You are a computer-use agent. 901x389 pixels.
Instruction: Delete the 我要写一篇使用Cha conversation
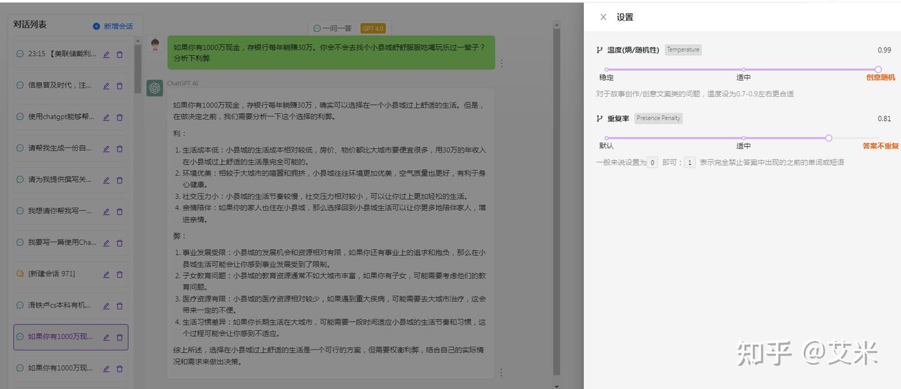[x=120, y=243]
